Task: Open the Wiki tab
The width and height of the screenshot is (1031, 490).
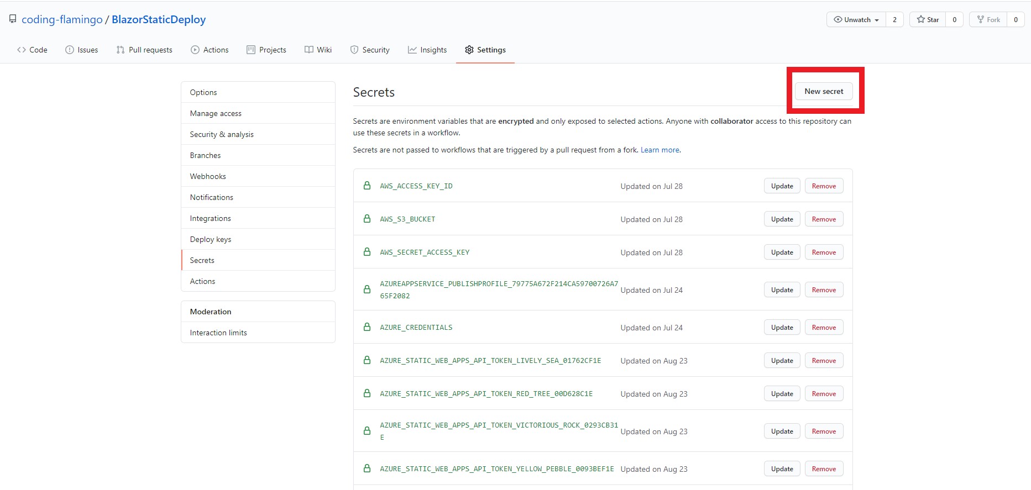Action: tap(318, 50)
